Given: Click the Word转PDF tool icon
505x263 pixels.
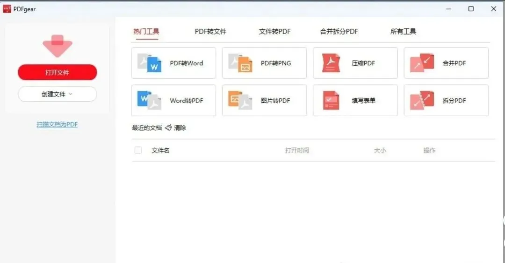Looking at the screenshot, I should click(150, 100).
